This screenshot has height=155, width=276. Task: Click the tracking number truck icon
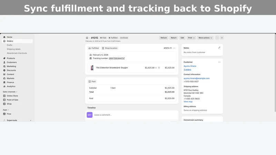(x=91, y=58)
